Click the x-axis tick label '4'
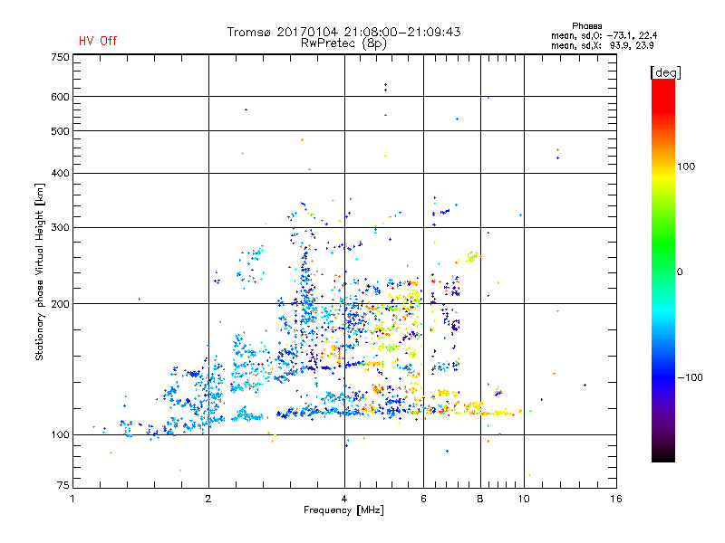The height and width of the screenshot is (543, 725). coord(344,499)
